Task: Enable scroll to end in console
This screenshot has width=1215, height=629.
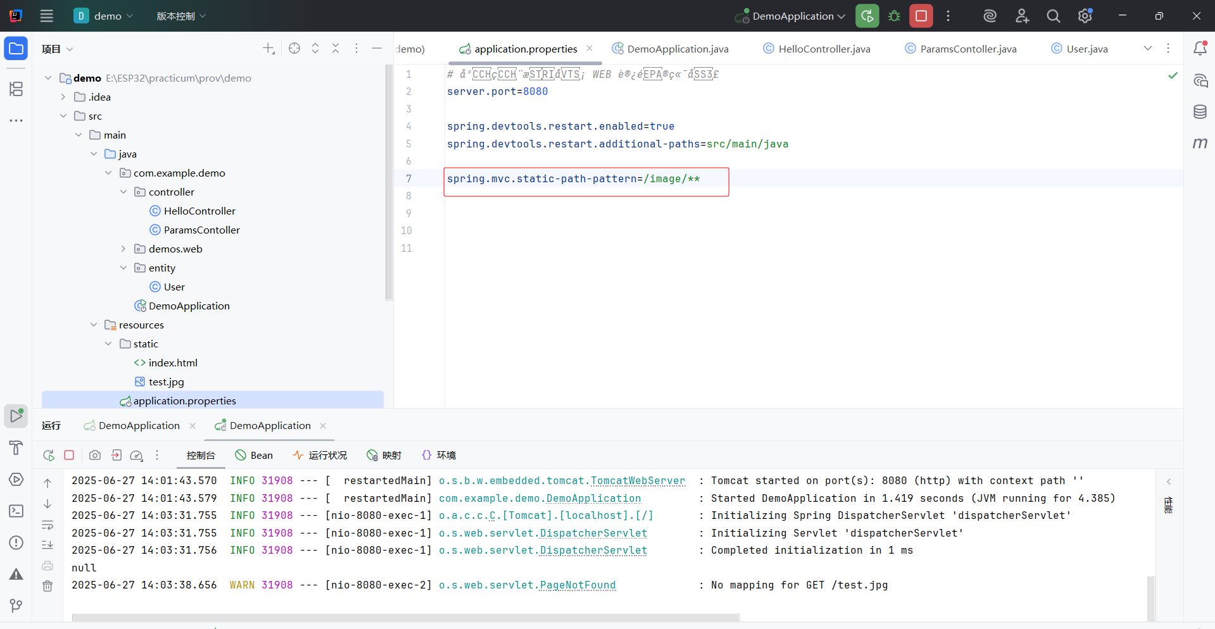Action: click(47, 545)
